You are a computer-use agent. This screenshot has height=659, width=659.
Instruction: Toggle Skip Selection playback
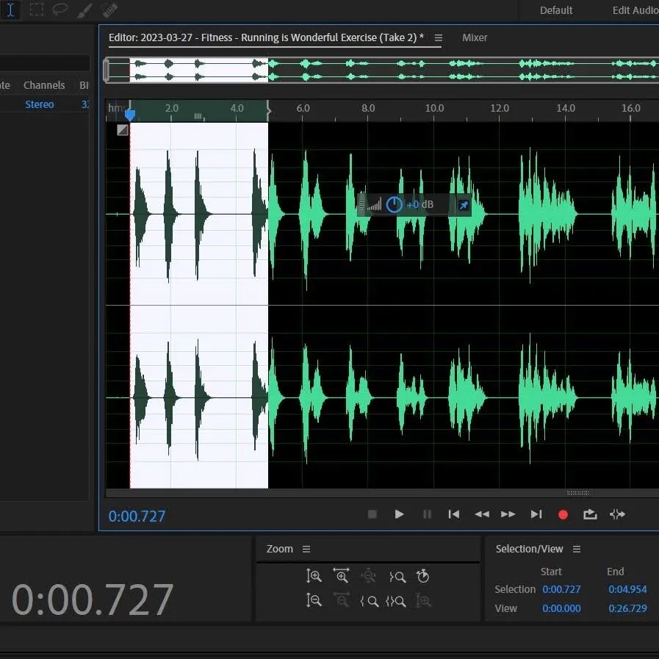point(617,514)
